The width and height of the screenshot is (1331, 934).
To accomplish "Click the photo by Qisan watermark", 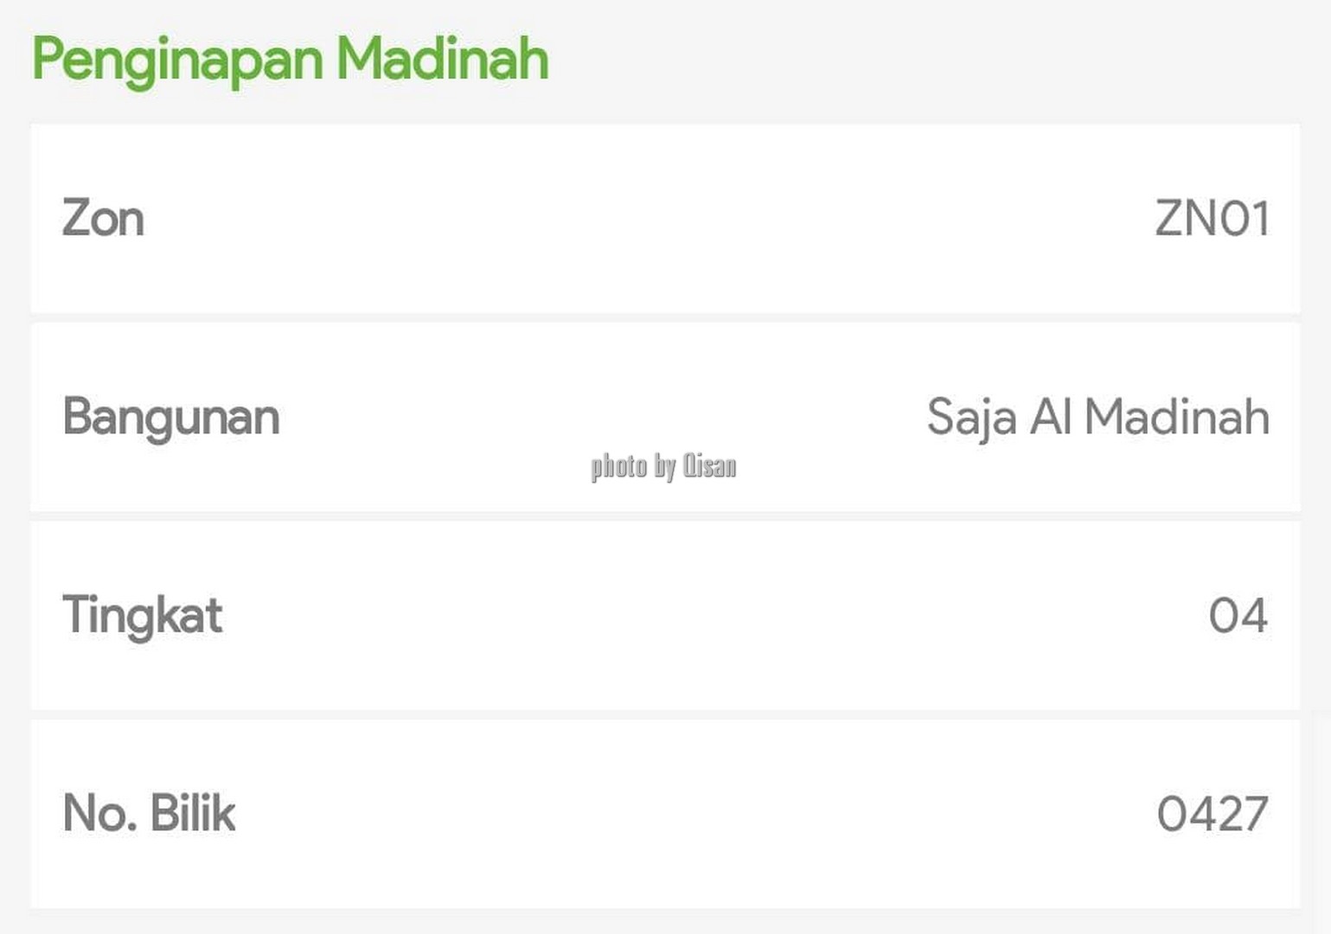I will tap(663, 467).
